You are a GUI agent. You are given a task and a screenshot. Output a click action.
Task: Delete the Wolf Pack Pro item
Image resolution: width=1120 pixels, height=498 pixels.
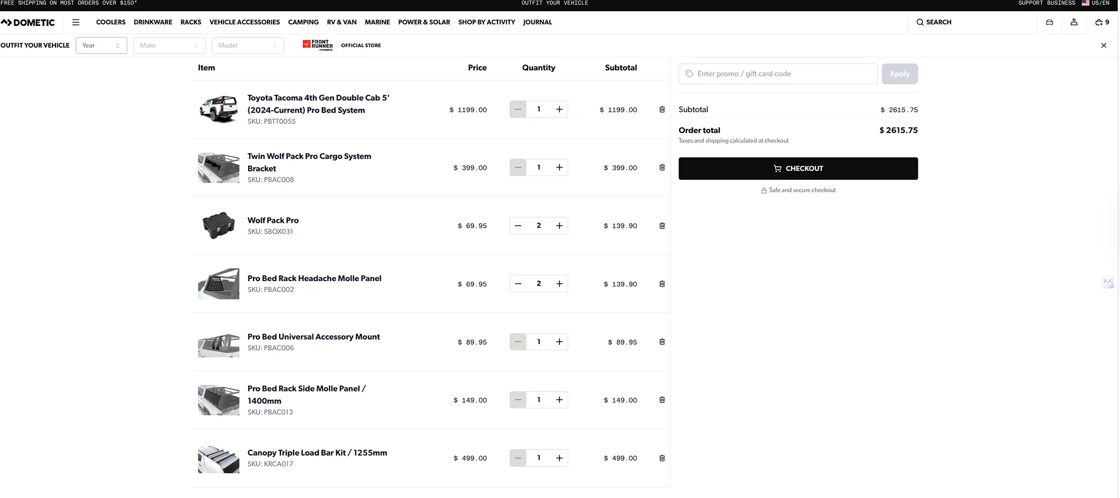[662, 226]
